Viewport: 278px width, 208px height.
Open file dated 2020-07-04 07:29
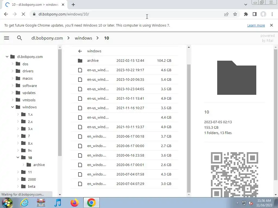124,184
